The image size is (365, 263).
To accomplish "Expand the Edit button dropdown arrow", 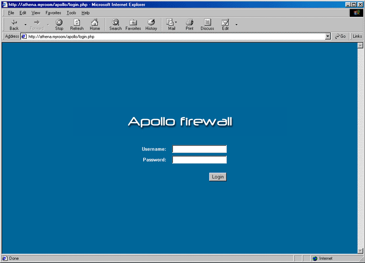I will click(x=236, y=24).
